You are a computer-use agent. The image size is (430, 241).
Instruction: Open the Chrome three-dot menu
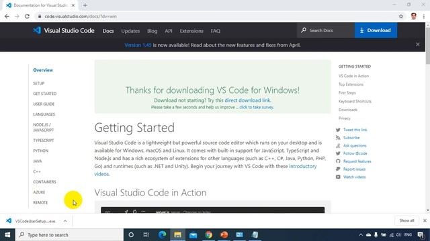(424, 16)
